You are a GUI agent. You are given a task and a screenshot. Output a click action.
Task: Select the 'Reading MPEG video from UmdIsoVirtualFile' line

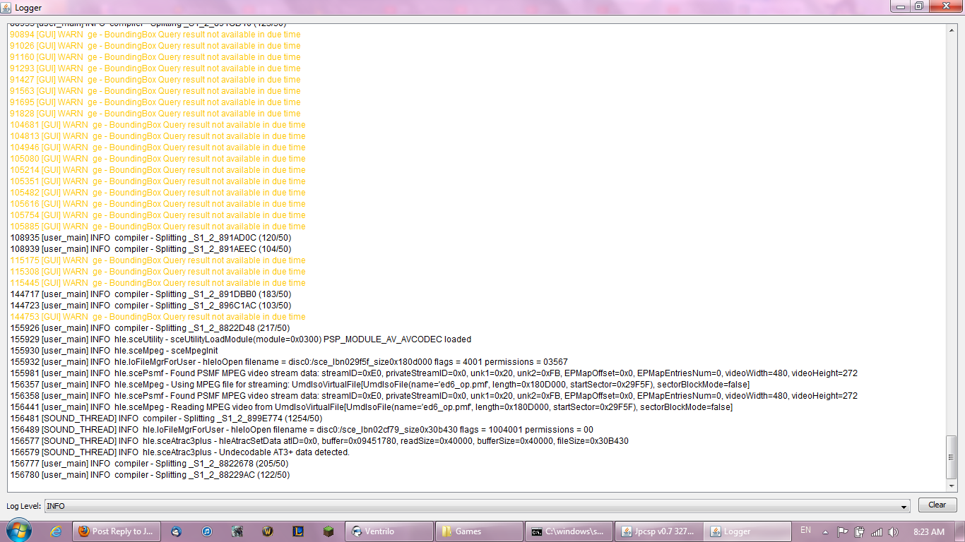(x=372, y=407)
